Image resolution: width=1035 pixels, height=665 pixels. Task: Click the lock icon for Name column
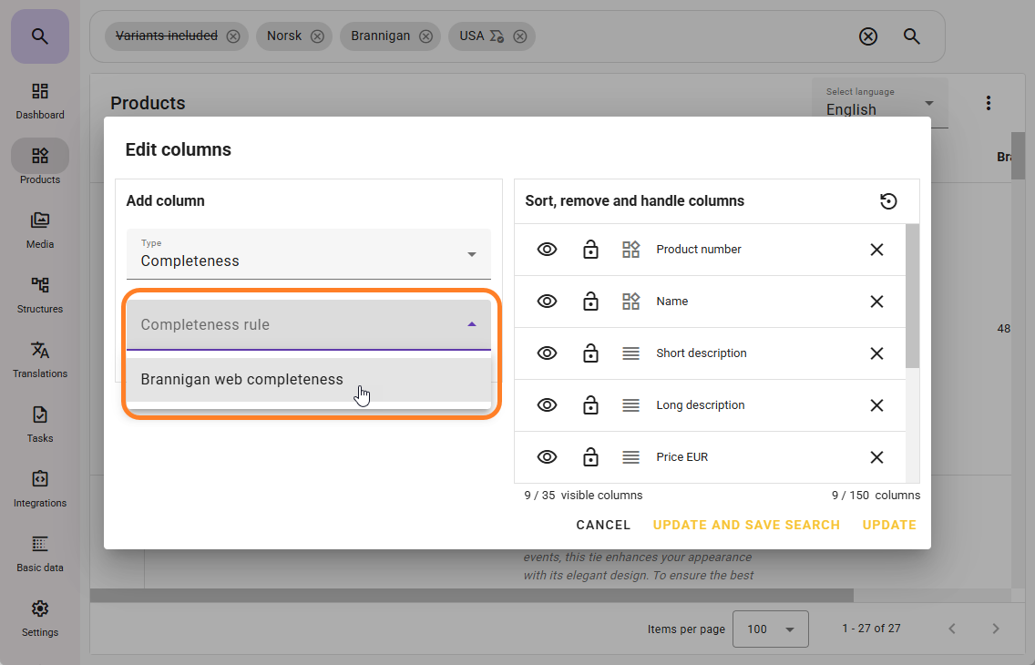pos(590,302)
